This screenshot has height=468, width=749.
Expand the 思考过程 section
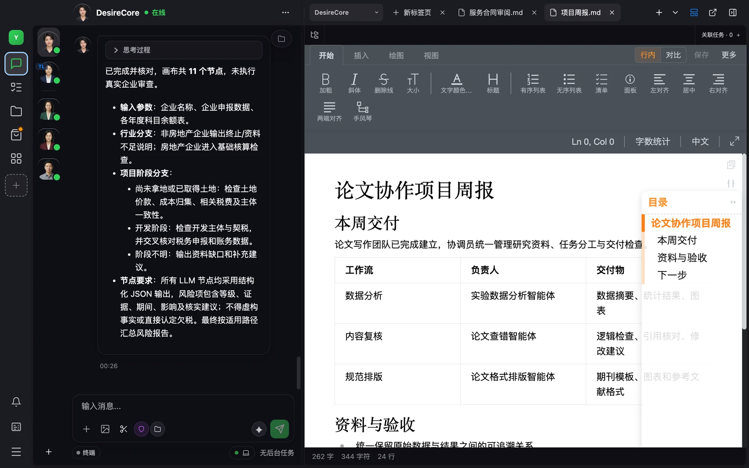tap(183, 50)
